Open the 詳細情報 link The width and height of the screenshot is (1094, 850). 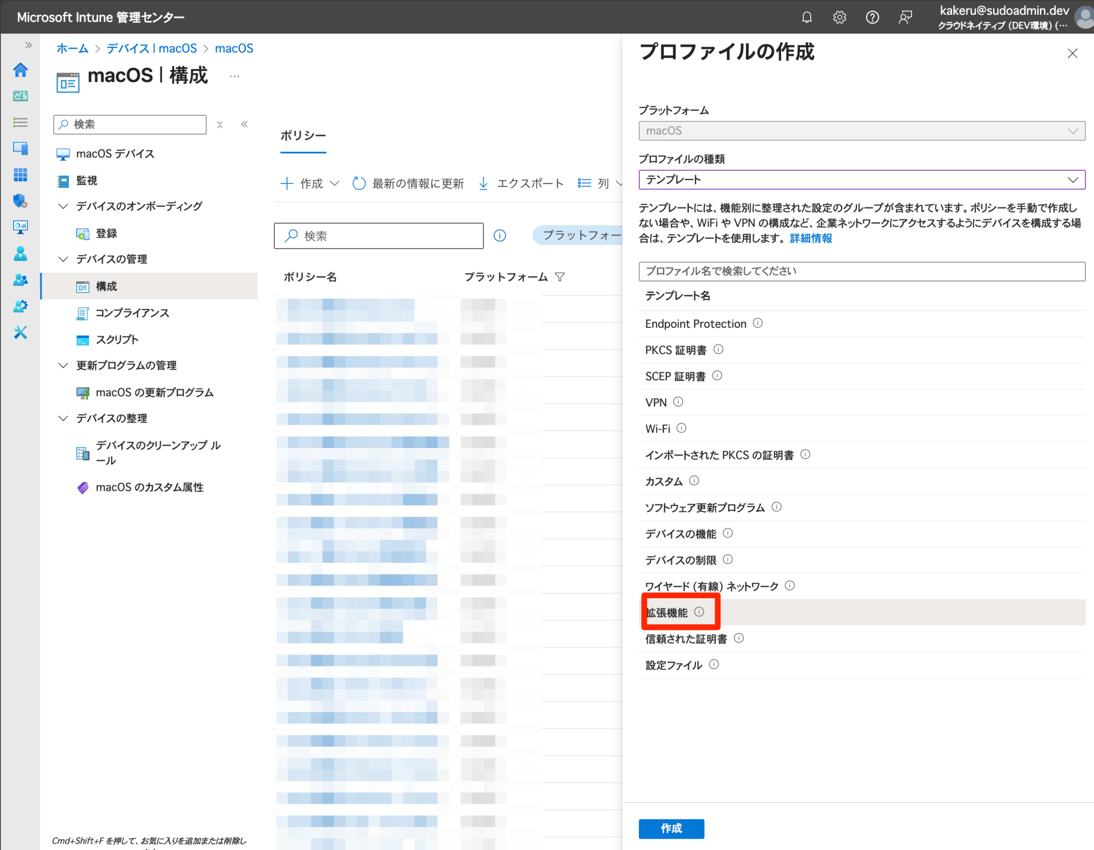tap(810, 238)
